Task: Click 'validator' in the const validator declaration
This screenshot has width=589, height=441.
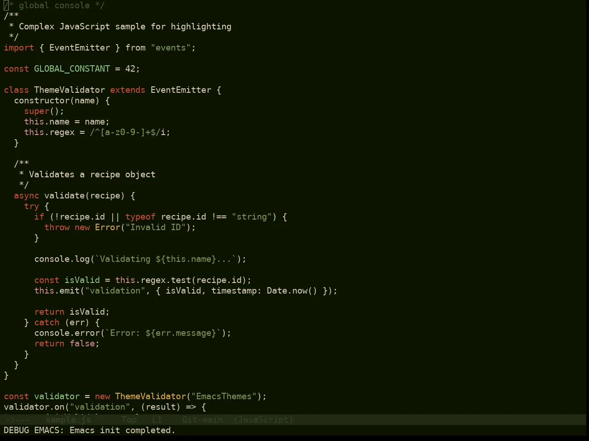Action: tap(57, 396)
